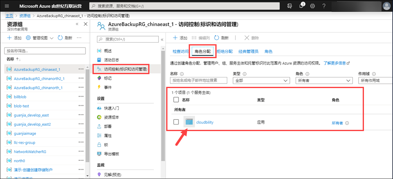393x179 pixels.
Task: Sort the list by the name column
Action: (x=14, y=59)
